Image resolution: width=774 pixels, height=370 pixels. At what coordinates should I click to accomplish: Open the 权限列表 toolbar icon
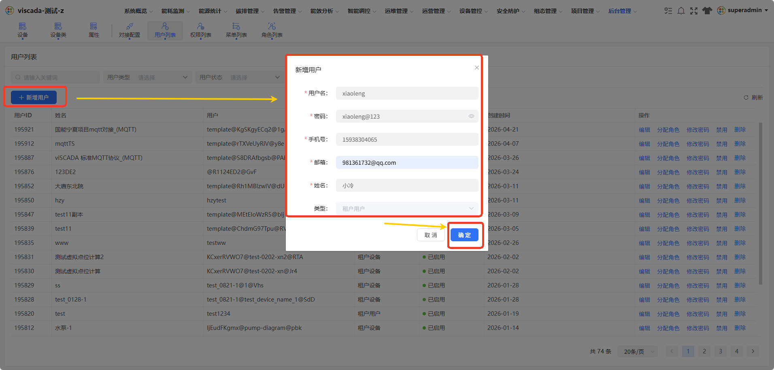coord(201,30)
